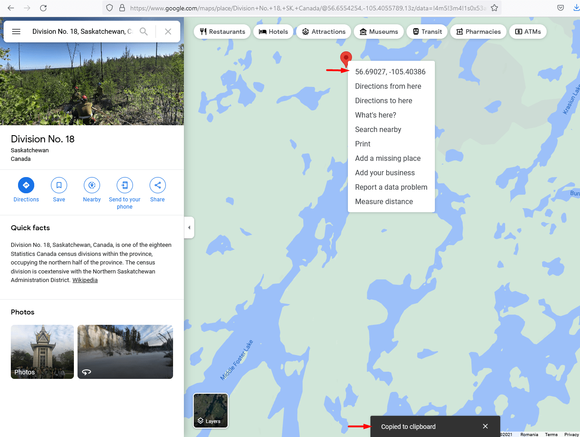The height and width of the screenshot is (437, 580).
Task: Select Search nearby menu entry
Action: coord(391,129)
